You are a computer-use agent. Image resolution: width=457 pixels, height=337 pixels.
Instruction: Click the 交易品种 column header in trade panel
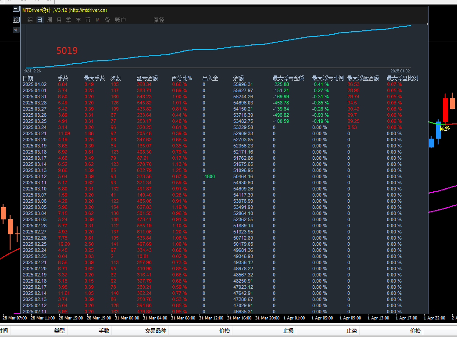(156, 330)
